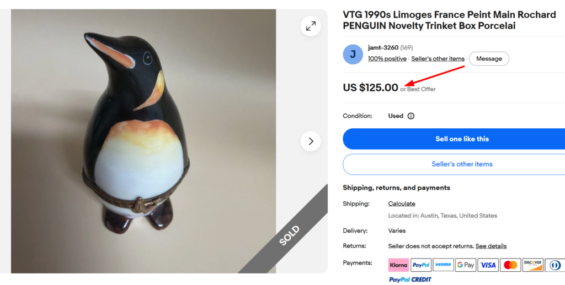Select the Google Pay icon

point(466,265)
